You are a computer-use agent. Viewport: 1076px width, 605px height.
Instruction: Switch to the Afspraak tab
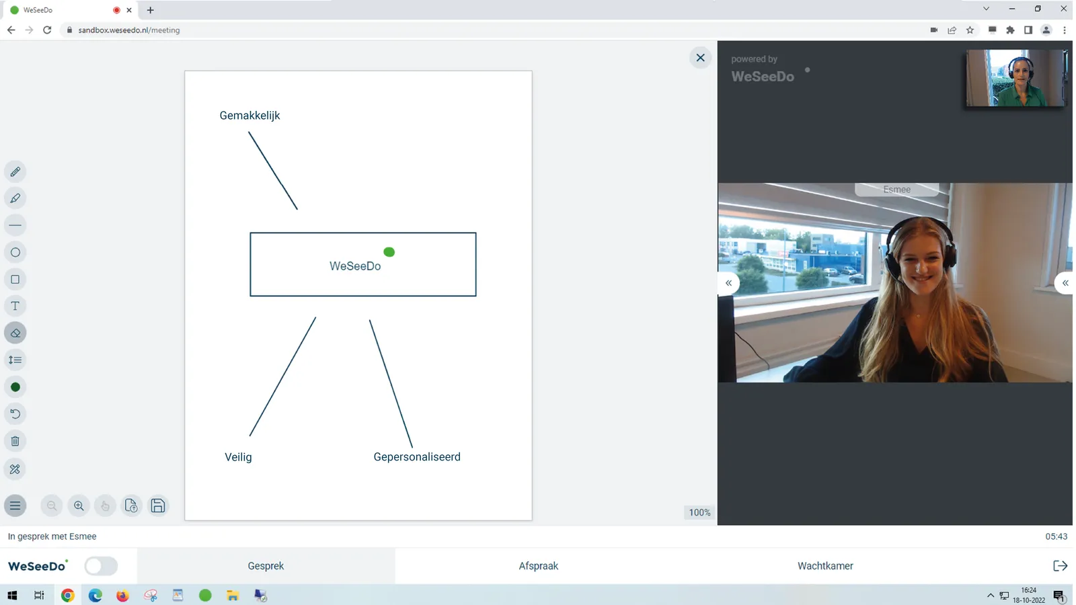coord(538,566)
